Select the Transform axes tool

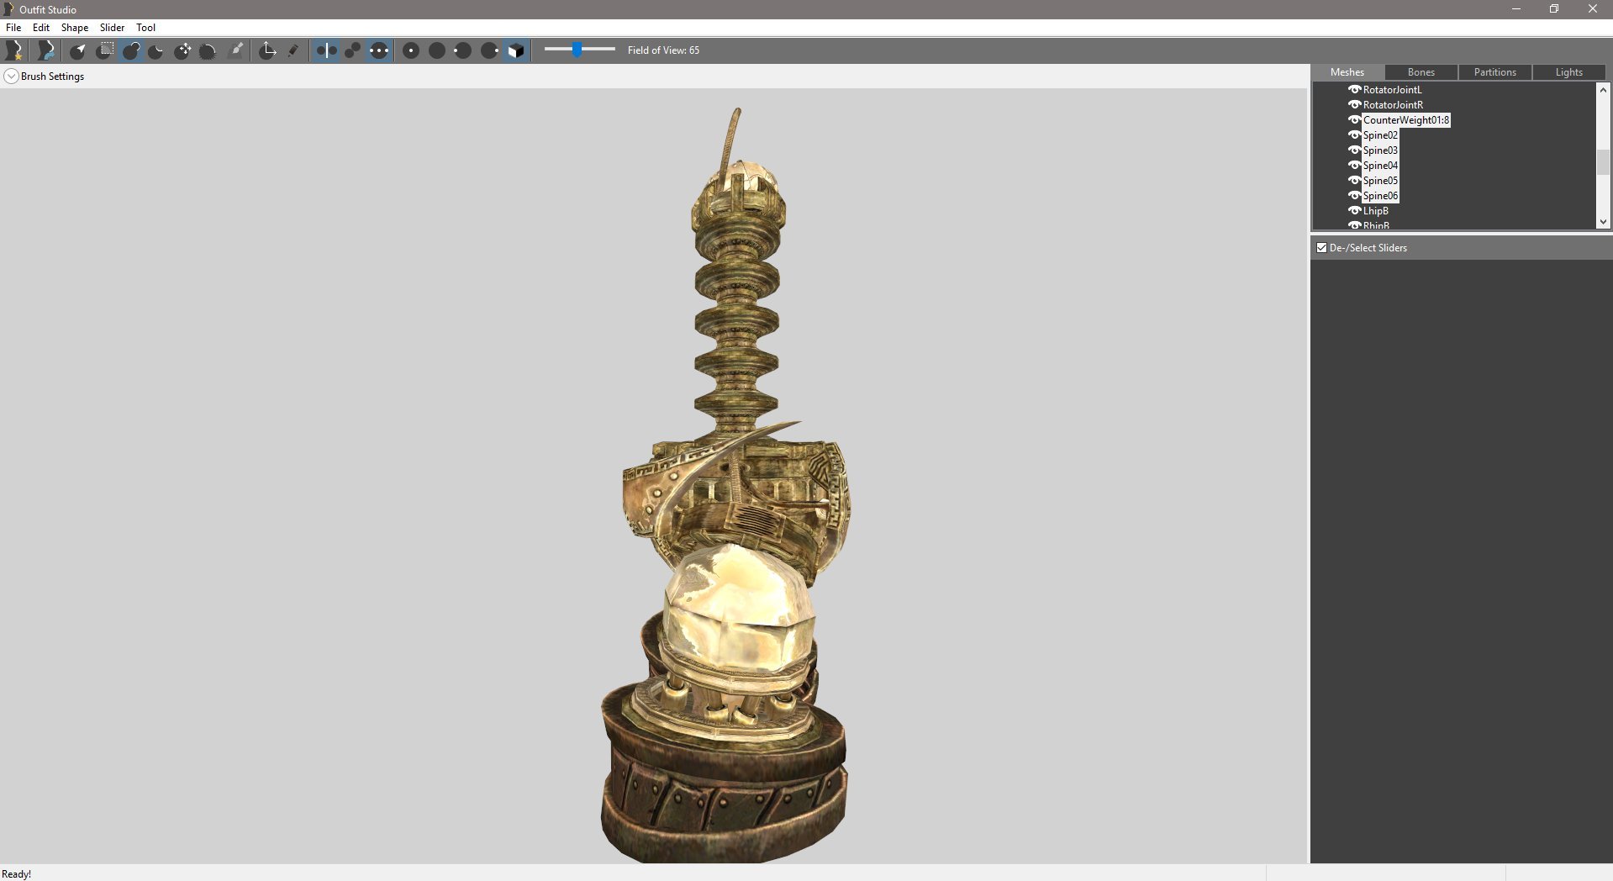coord(267,50)
